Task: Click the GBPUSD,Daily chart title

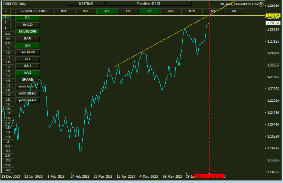Action: (x=14, y=4)
